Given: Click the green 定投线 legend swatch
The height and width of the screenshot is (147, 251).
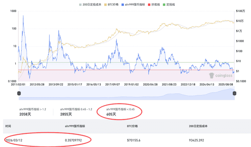Looking at the screenshot, I should [x=164, y=5].
